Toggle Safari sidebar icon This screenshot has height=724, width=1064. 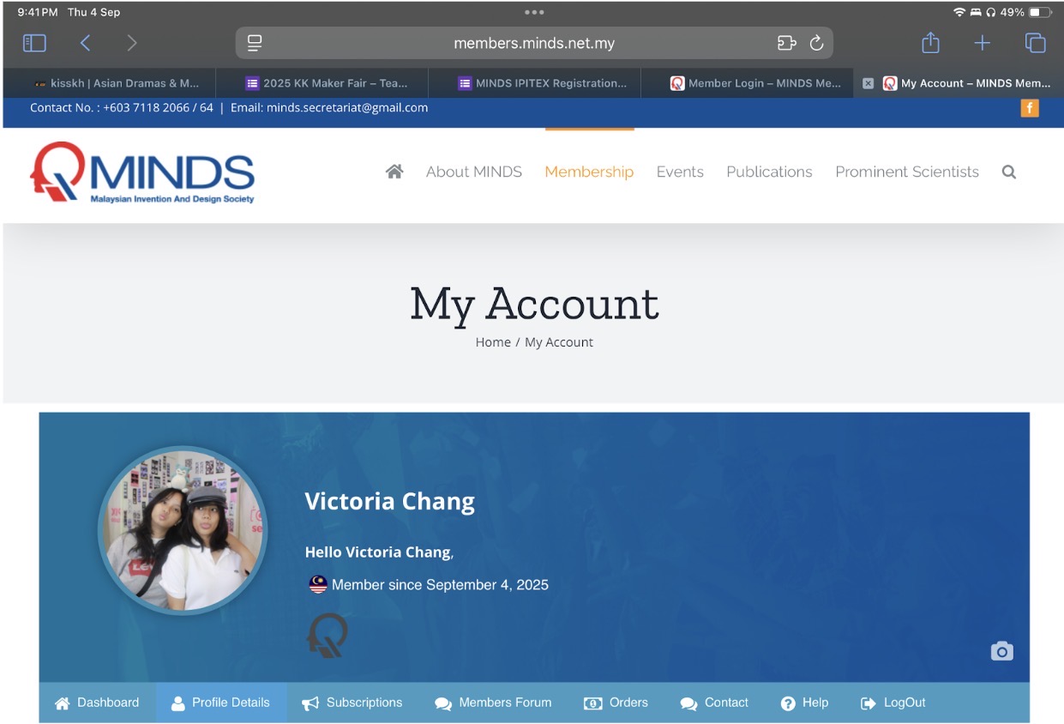pos(34,43)
